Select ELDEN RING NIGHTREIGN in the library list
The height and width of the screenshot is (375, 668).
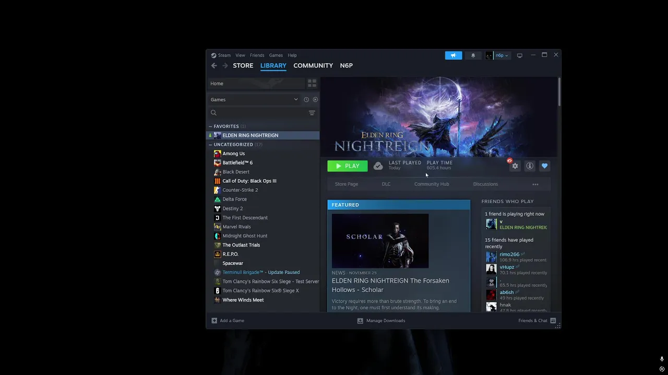264,135
